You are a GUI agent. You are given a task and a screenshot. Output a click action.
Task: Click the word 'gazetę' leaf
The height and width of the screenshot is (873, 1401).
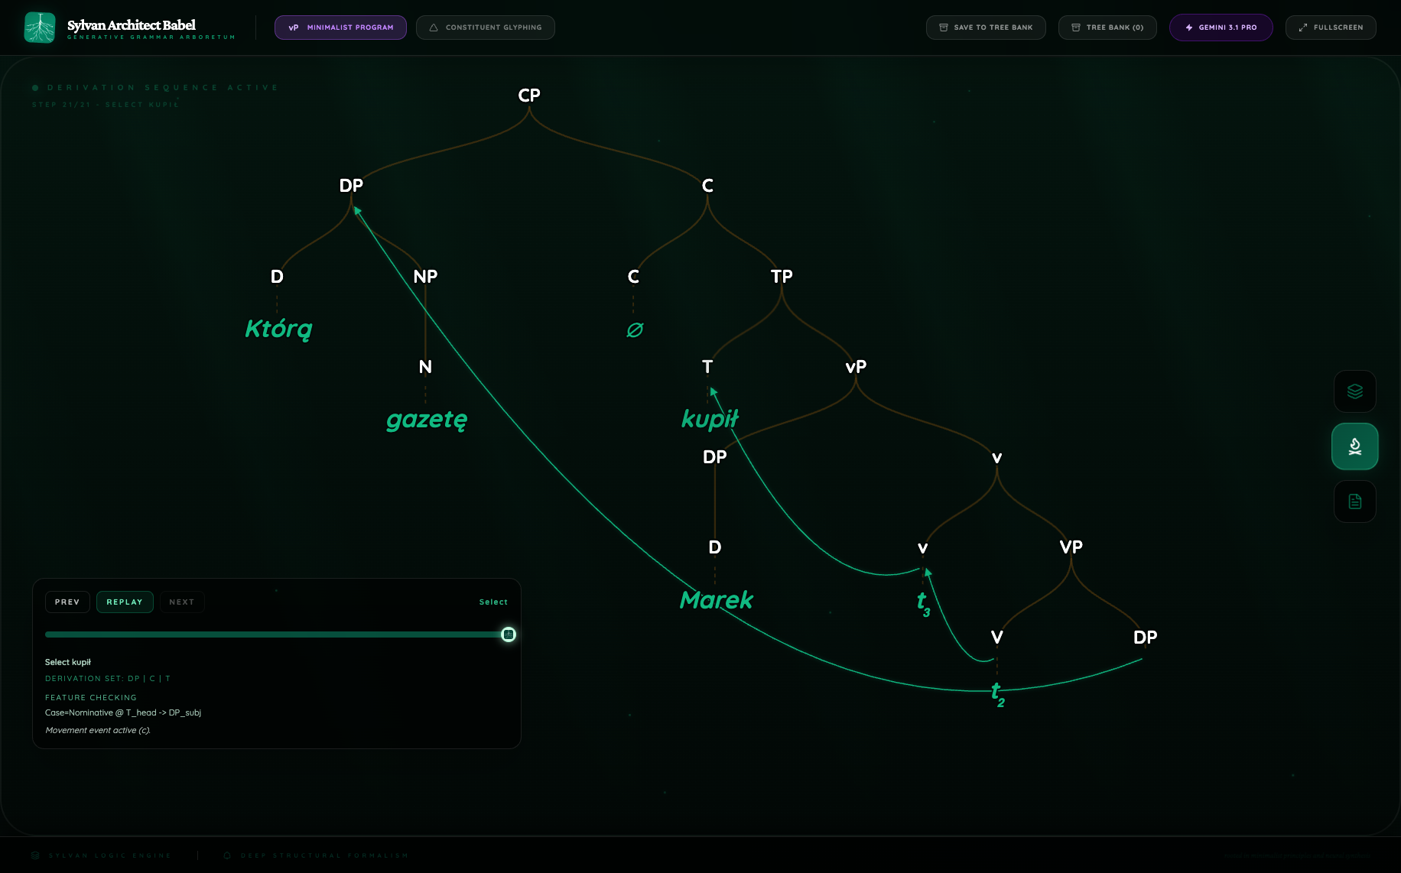[427, 420]
